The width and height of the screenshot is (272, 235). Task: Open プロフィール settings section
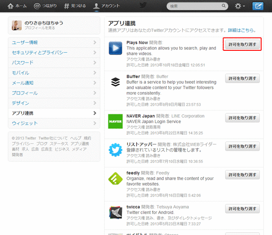coord(54,93)
